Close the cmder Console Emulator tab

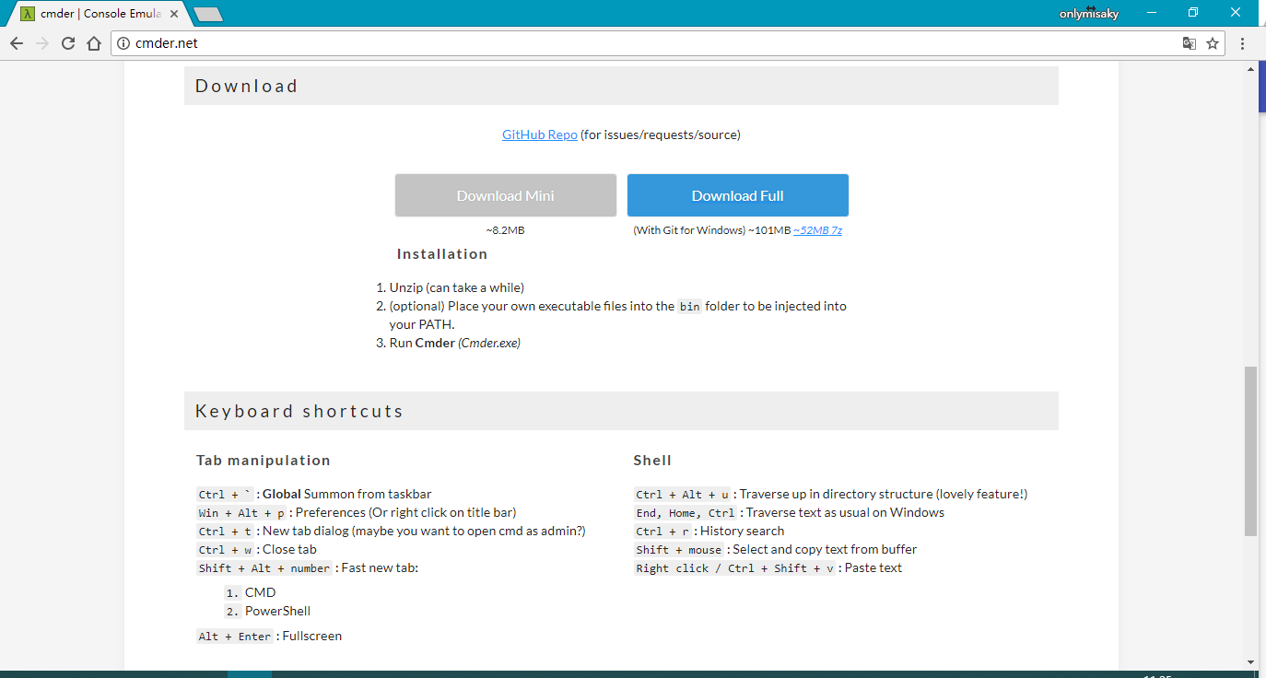point(174,14)
